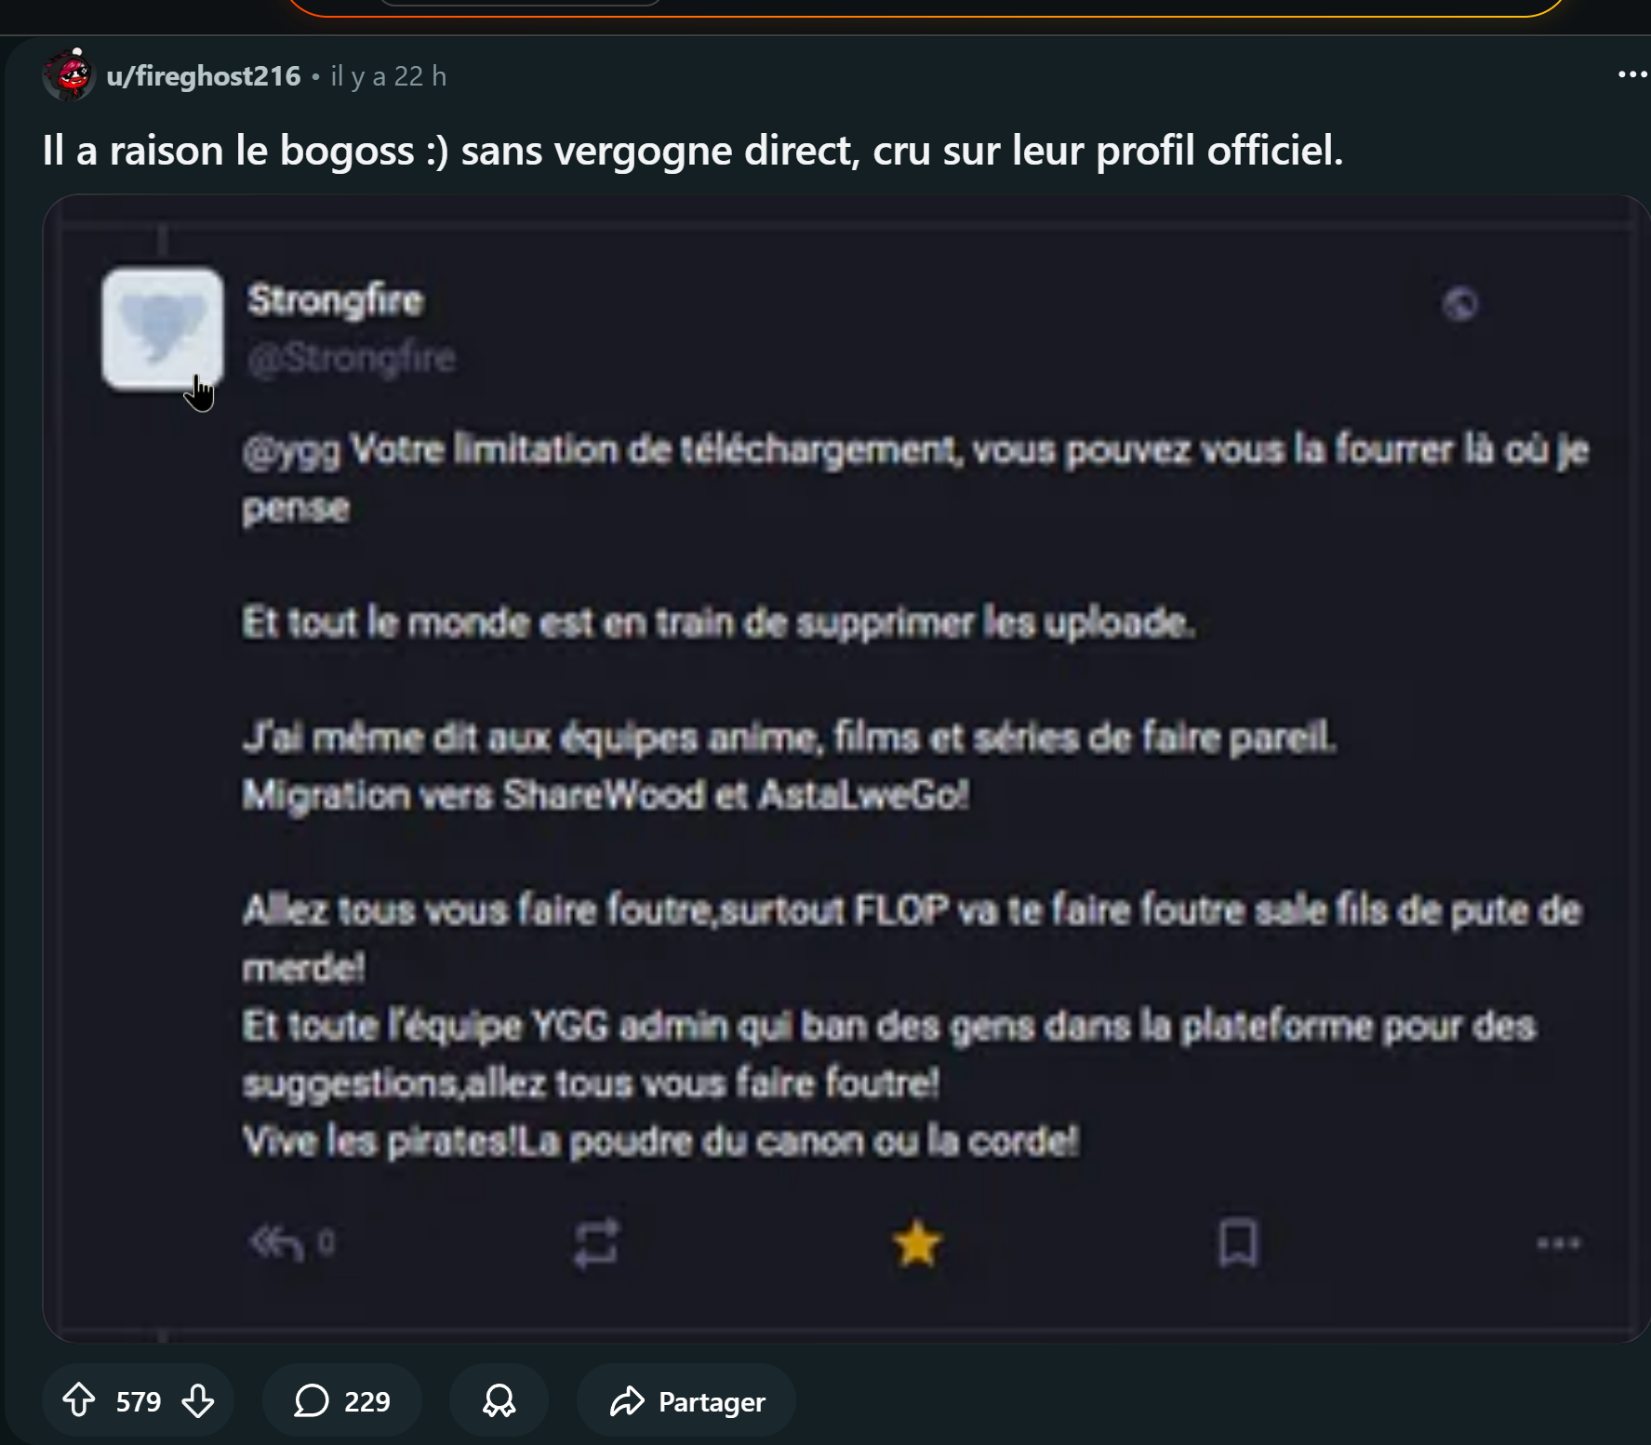The width and height of the screenshot is (1651, 1445).
Task: Click the boost/repost arrows icon
Action: pyautogui.click(x=595, y=1243)
